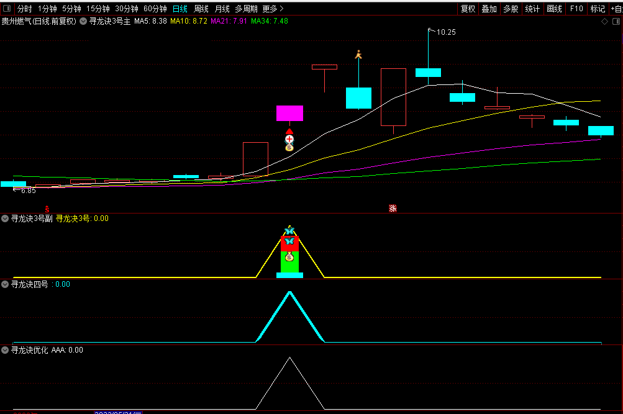
Task: Click the red plus circle signal icon
Action: [289, 139]
